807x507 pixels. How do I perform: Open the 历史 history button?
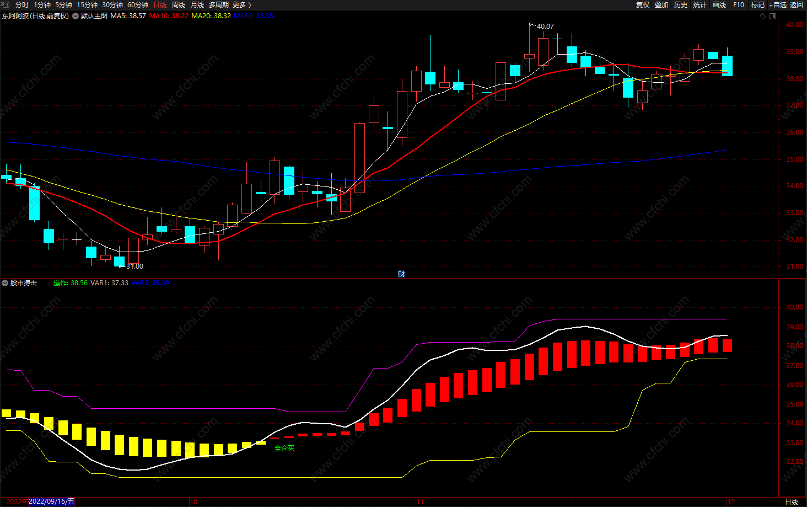[x=681, y=4]
